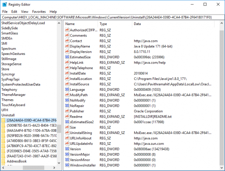Select the {929FBD26-9020-399B key in tree
The height and width of the screenshot is (171, 225).
(31, 136)
